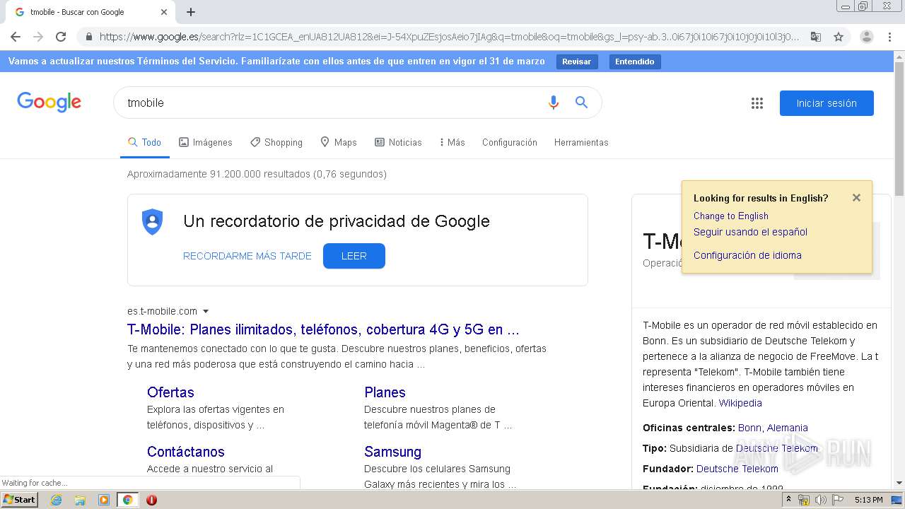Open File Explorer from taskbar
The width and height of the screenshot is (905, 509).
(x=80, y=500)
